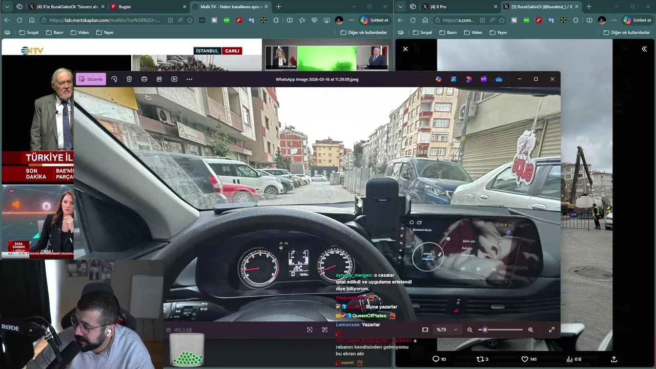The width and height of the screenshot is (656, 369).
Task: Switch to the Bugün tab
Action: click(149, 7)
